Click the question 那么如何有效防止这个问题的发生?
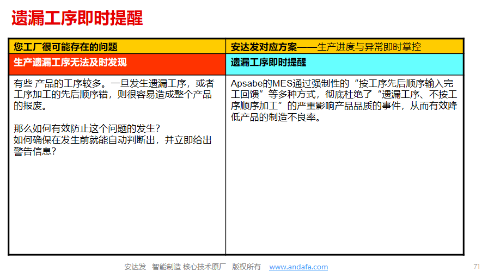The image size is (494, 277). [x=87, y=128]
